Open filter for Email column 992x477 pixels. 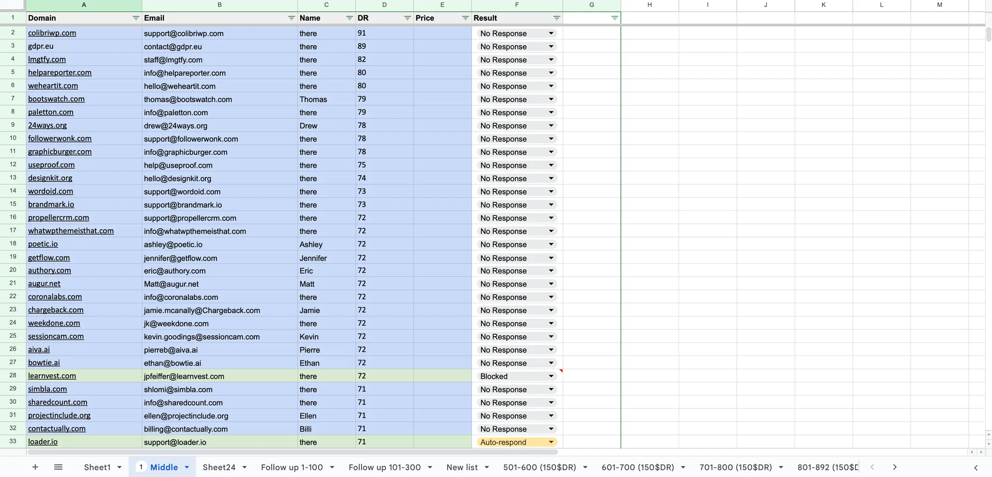tap(291, 18)
